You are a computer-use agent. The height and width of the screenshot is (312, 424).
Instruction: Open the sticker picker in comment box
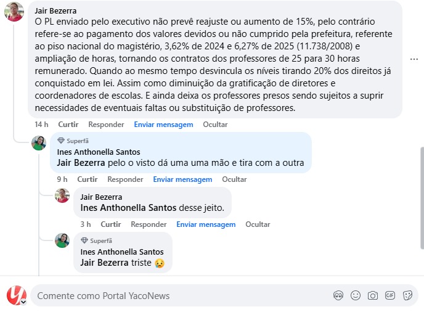tap(407, 295)
